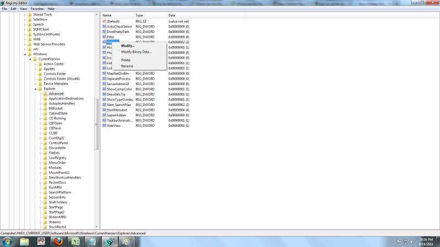
Task: Click the tree scrollbar down arrow
Action: pos(97,227)
